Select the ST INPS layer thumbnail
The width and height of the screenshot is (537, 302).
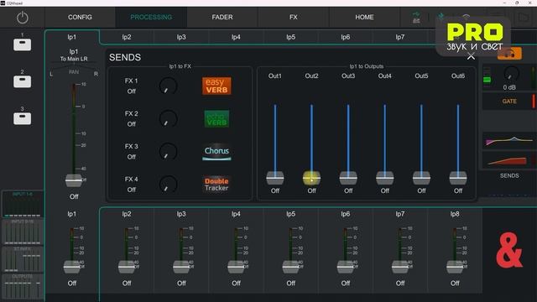23,259
